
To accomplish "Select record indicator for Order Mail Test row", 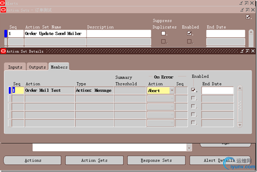I will coord(10,91).
